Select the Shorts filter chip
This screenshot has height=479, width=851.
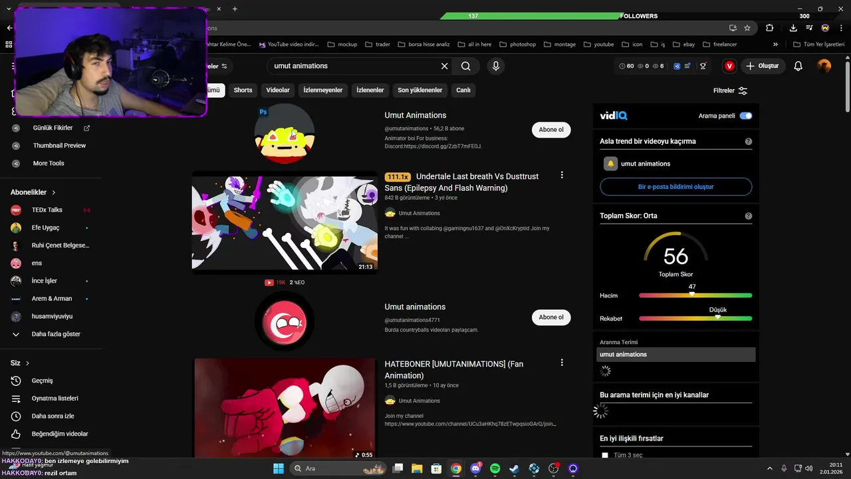point(243,90)
